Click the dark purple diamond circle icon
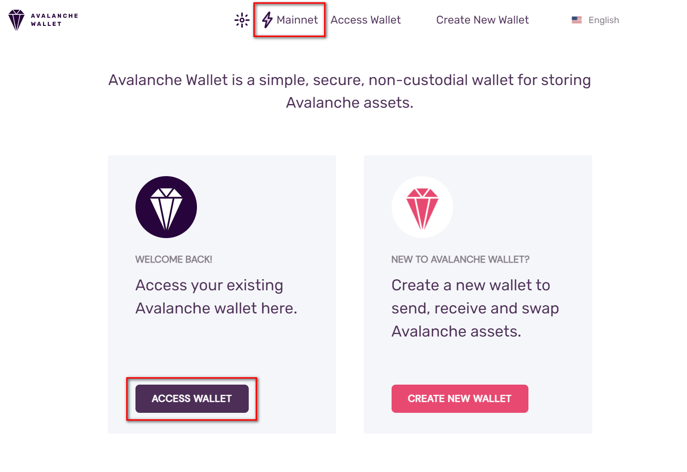The height and width of the screenshot is (472, 687). 166,207
